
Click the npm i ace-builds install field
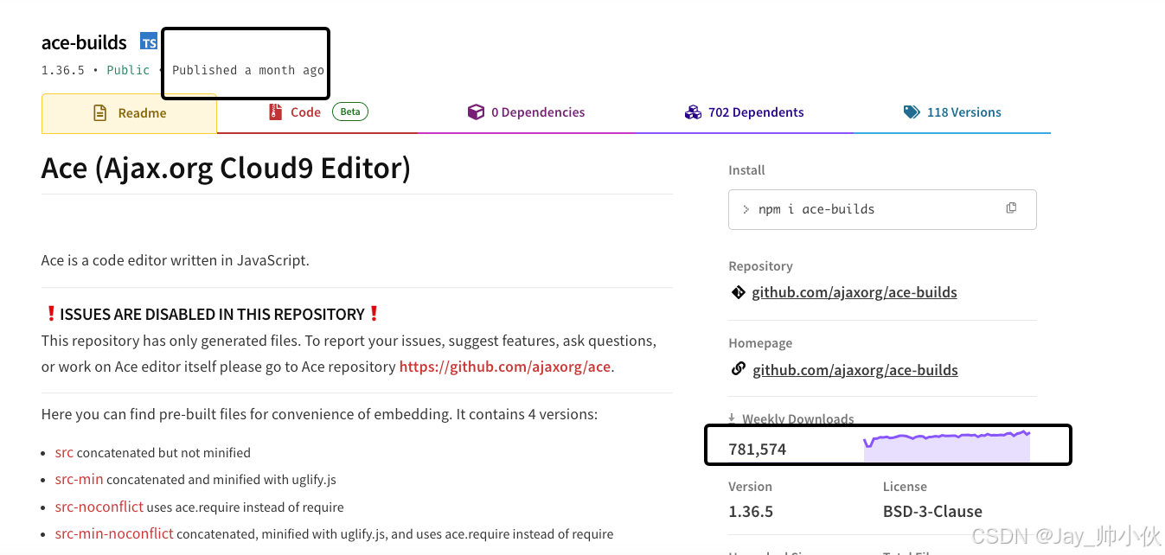click(882, 209)
